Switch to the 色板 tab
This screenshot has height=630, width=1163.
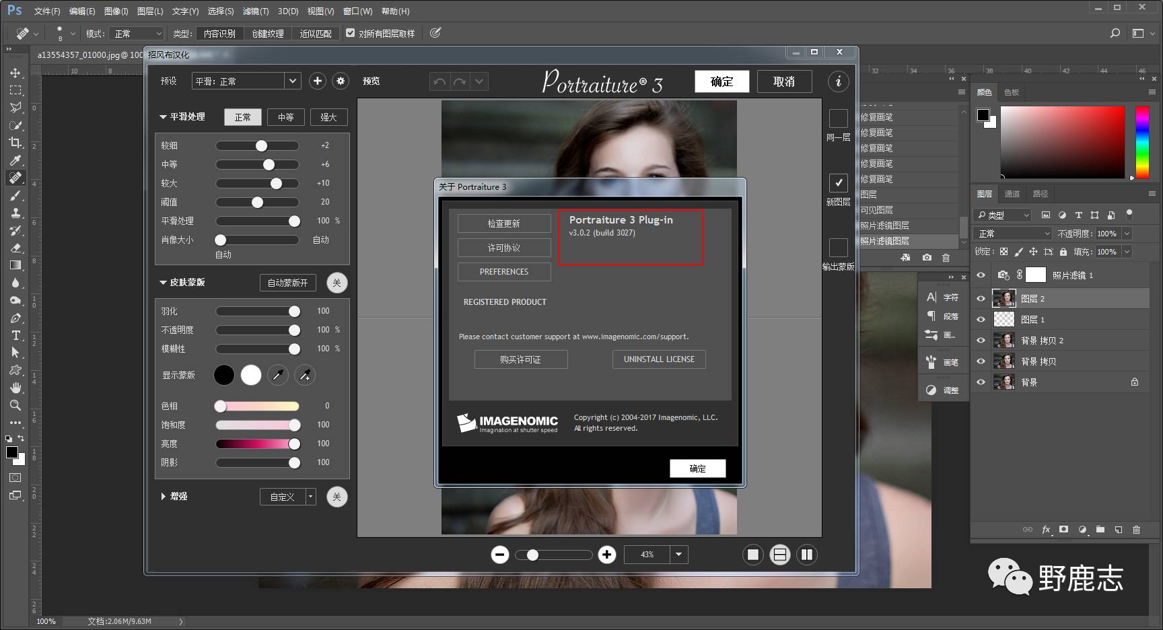(1012, 92)
